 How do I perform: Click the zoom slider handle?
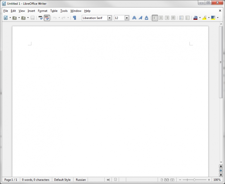(x=194, y=180)
